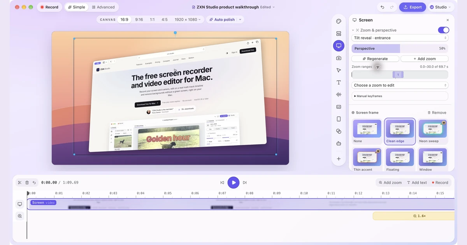The height and width of the screenshot is (245, 467).
Task: Select the Screen monitor icon in the sidebar
Action: click(x=339, y=46)
